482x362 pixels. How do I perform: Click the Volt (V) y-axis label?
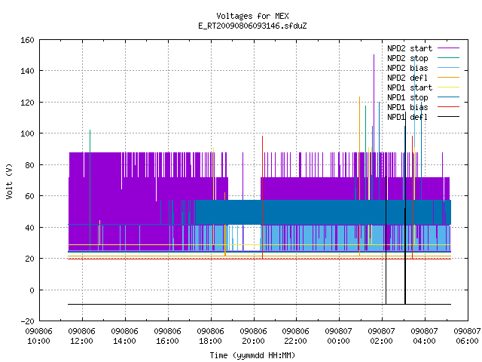pos(10,181)
